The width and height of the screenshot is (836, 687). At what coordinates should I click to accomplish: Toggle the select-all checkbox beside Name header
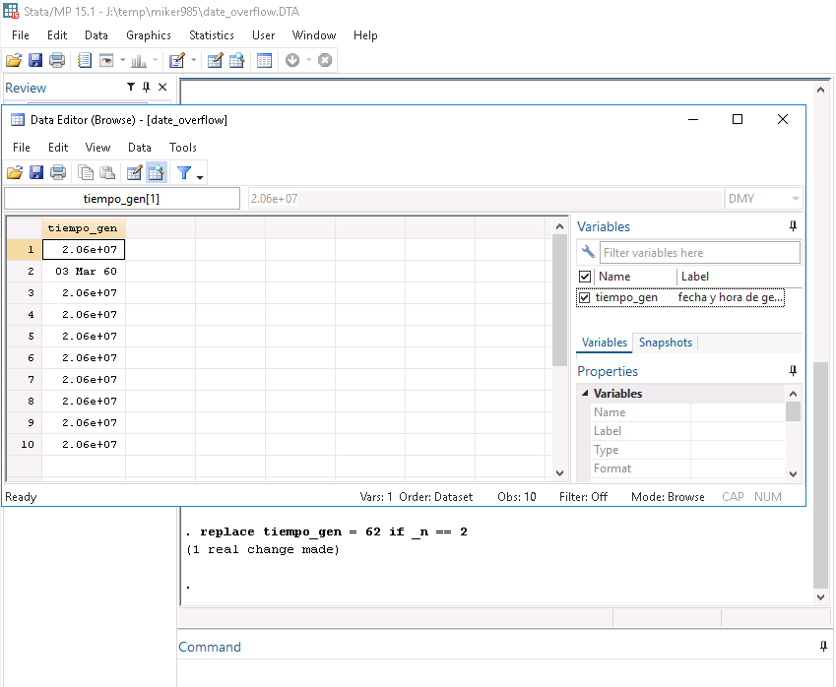tap(585, 277)
